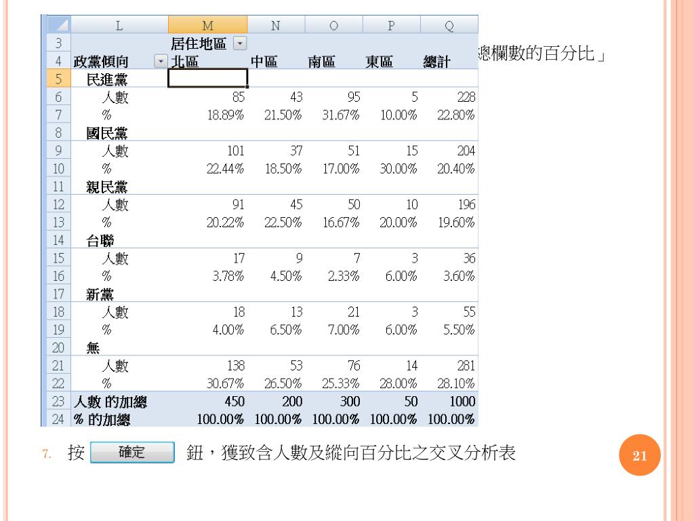
Task: Select row 5 header
Action: click(x=58, y=79)
